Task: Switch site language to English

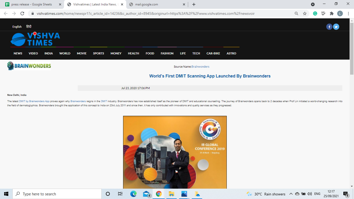Action: coord(17,27)
